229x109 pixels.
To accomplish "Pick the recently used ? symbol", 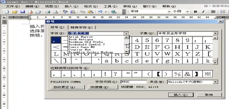I will coord(117,74).
